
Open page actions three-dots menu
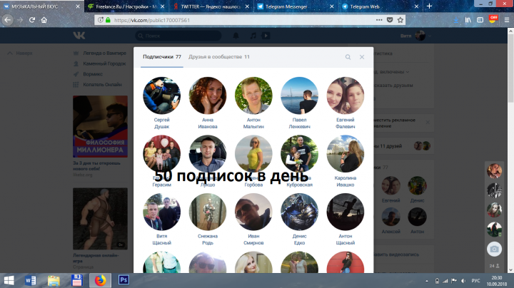click(379, 20)
